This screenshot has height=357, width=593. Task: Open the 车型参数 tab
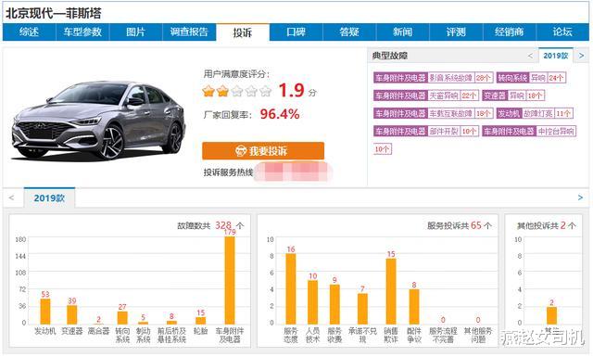(x=82, y=32)
